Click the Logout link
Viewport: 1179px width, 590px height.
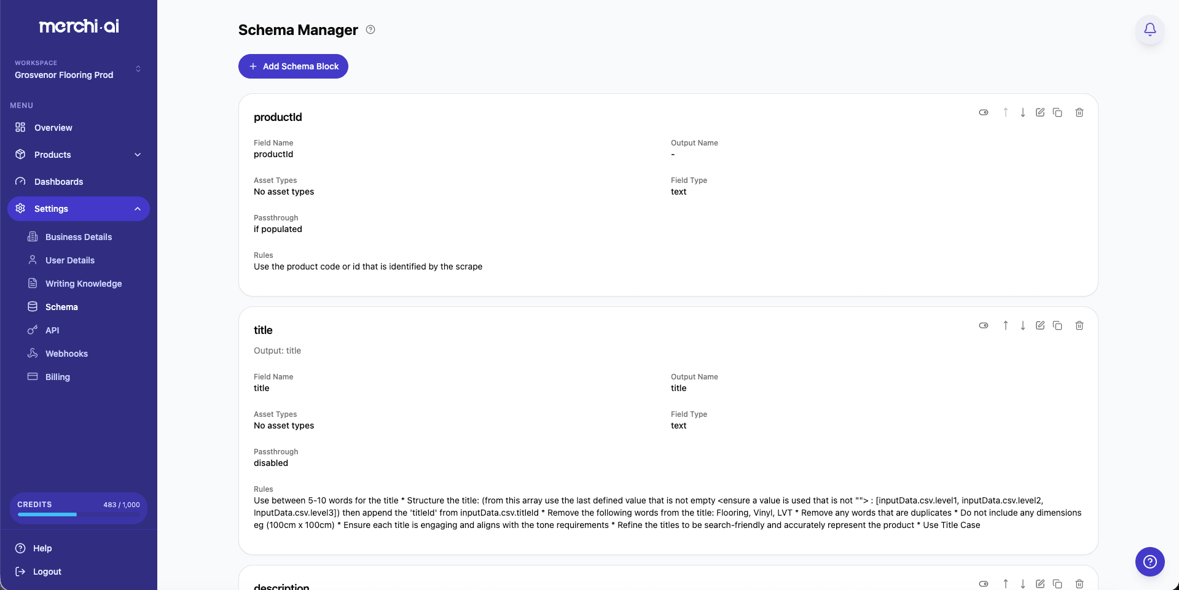click(47, 572)
